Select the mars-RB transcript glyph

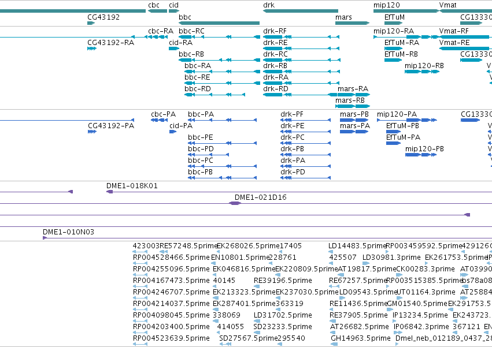pyautogui.click(x=353, y=106)
